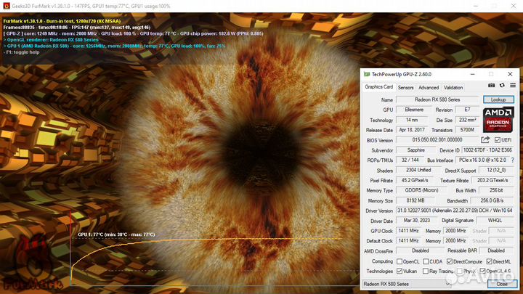Click the Name field Radeon RX 580 Series
The width and height of the screenshot is (523, 294).
437,99
